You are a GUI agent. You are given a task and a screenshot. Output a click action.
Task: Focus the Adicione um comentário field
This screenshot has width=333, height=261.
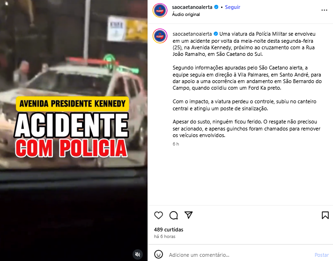click(x=240, y=254)
